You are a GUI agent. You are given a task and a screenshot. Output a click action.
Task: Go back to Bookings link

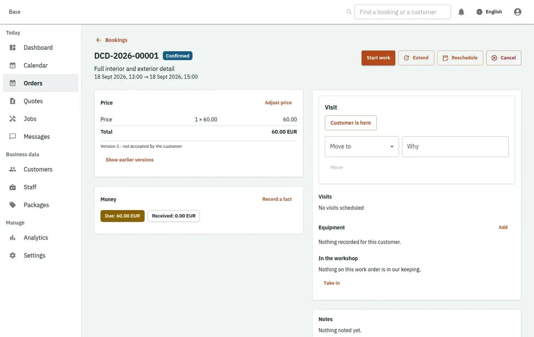(112, 40)
